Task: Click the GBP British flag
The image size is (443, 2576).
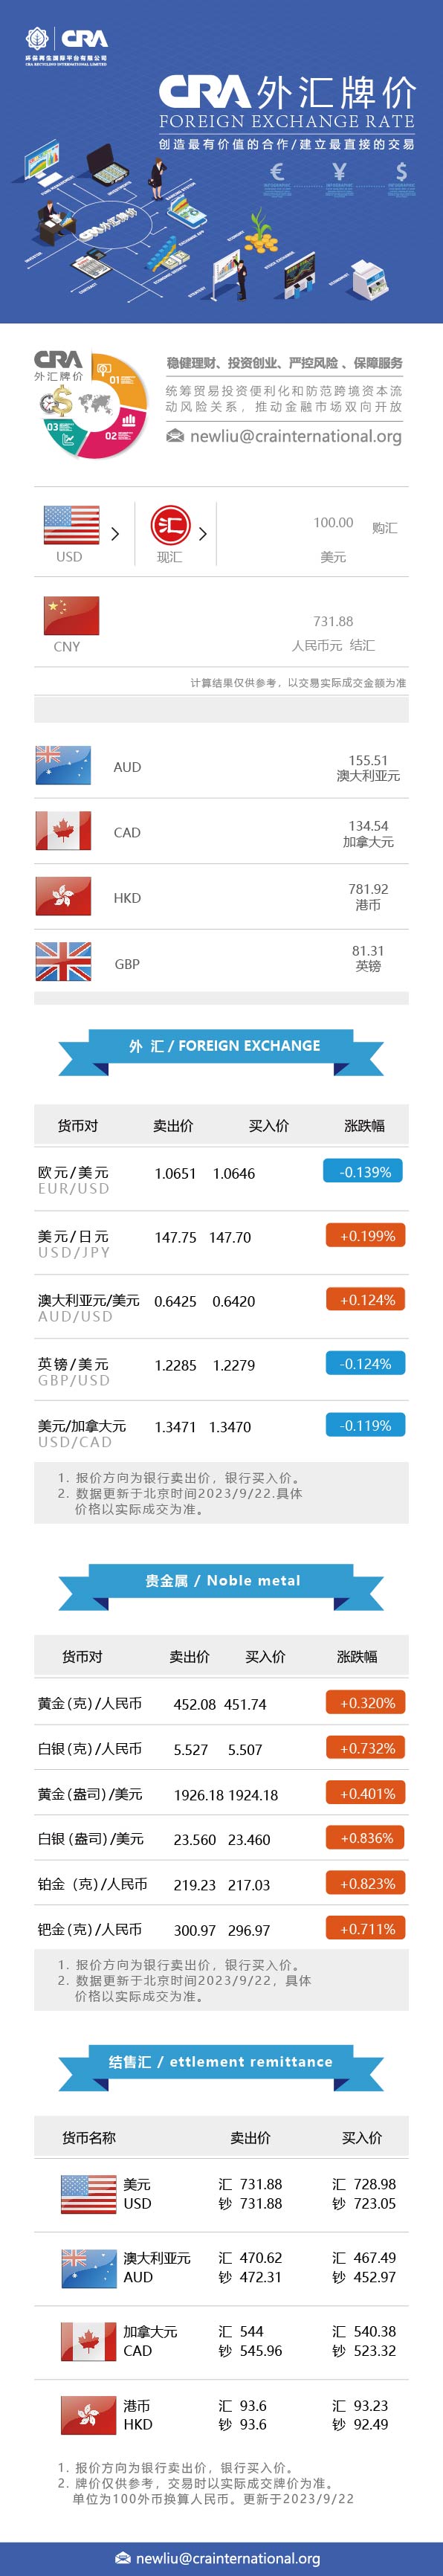Action: [x=63, y=961]
